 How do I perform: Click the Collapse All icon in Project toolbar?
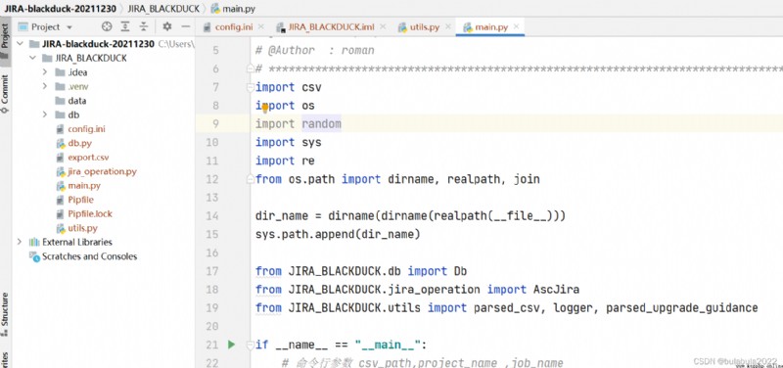coord(144,27)
